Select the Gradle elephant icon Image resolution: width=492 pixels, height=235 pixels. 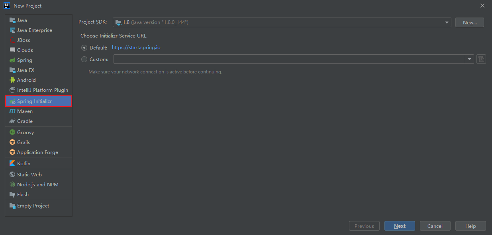click(x=12, y=121)
